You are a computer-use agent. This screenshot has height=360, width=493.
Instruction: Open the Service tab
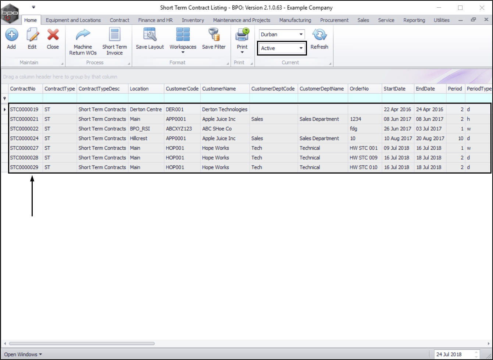pos(386,20)
